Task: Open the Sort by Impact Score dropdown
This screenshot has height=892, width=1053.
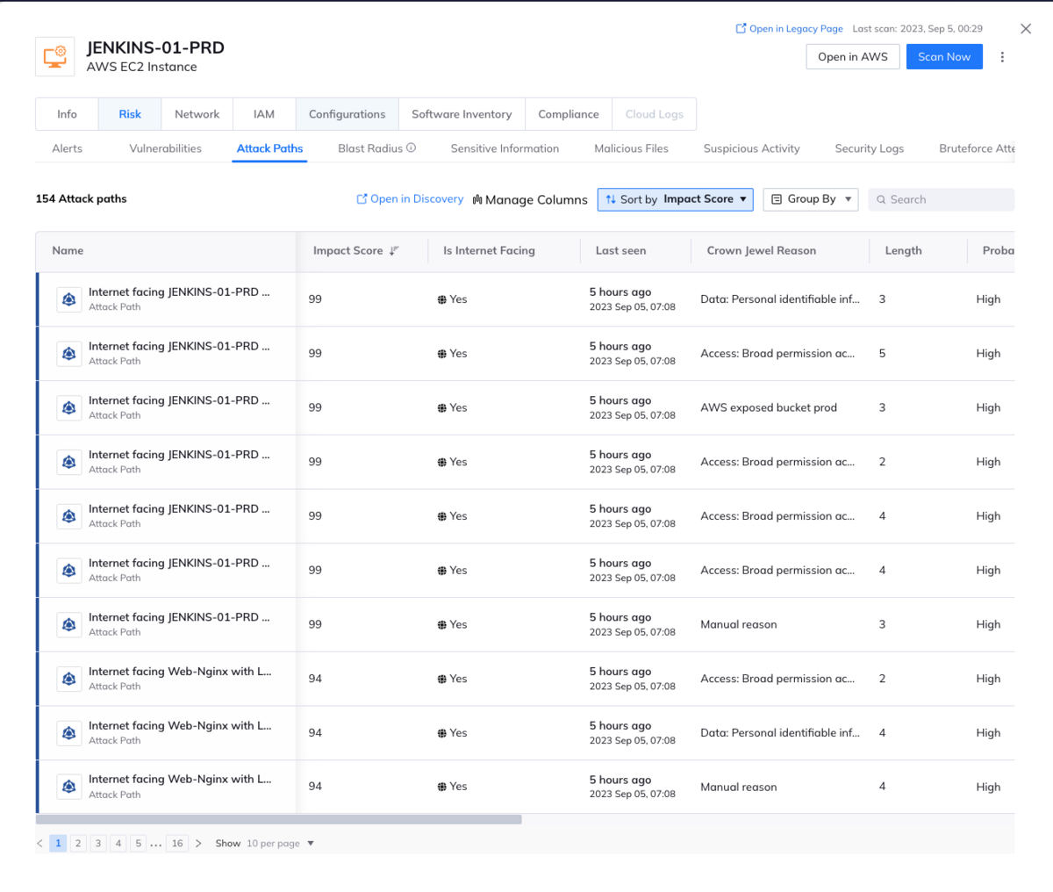Action: point(676,199)
